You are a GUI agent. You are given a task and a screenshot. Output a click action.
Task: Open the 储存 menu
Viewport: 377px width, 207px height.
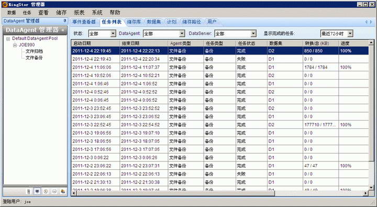pos(61,13)
